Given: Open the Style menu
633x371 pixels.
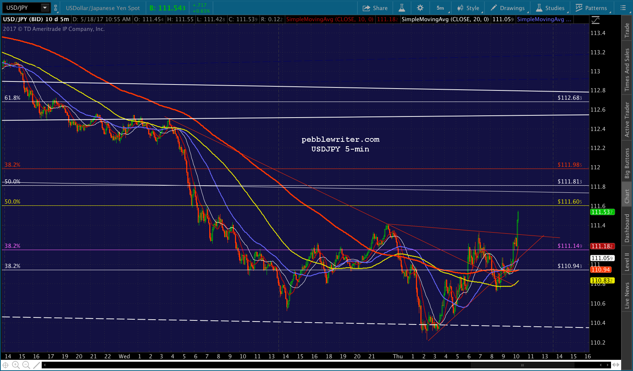Looking at the screenshot, I should [468, 8].
